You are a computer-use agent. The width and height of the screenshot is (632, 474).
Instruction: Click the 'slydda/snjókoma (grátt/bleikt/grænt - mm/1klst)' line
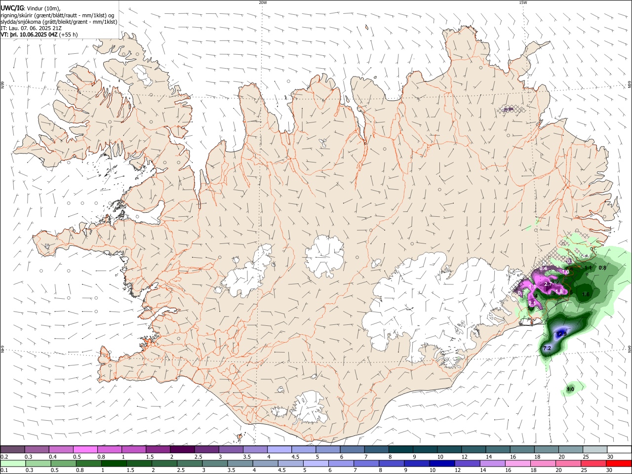[x=59, y=22]
